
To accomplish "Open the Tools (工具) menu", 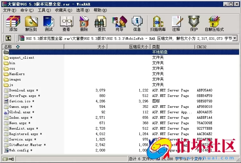I will [x=44, y=10].
